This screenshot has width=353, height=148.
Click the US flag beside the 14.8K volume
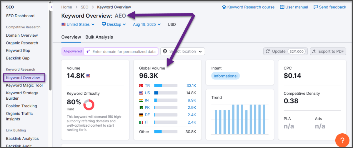pyautogui.click(x=88, y=76)
